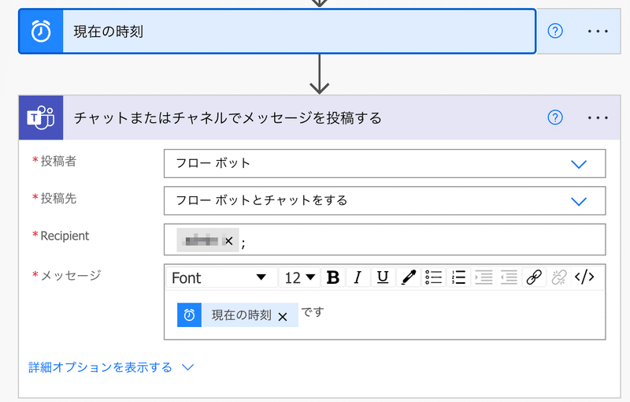Remove the recipient token with its X

point(228,240)
